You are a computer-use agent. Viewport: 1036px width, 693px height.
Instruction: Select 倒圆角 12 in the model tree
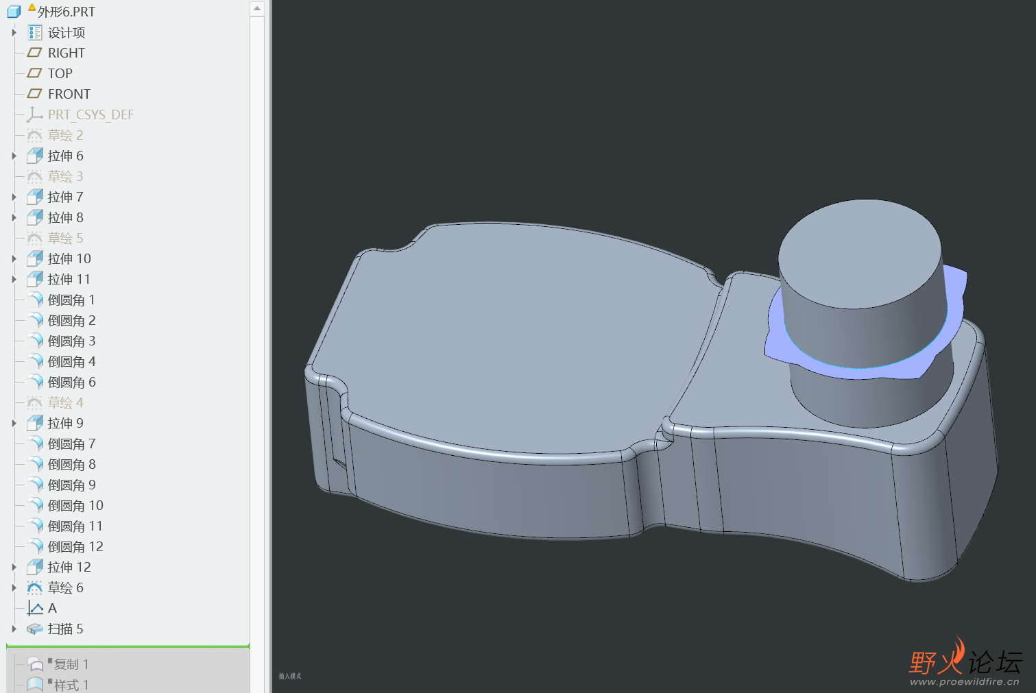click(x=75, y=546)
